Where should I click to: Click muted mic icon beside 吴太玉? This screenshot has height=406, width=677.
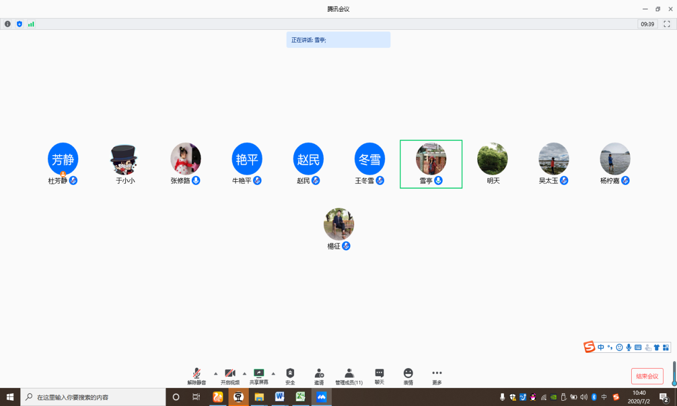(x=564, y=181)
